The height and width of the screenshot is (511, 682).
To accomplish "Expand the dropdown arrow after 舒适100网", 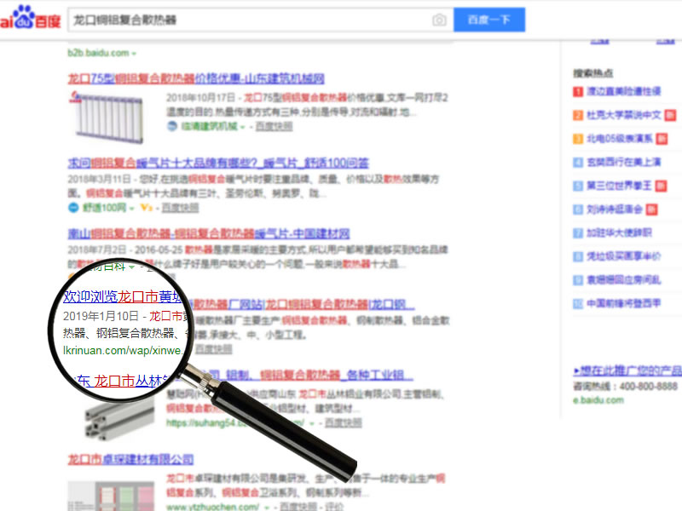I will pyautogui.click(x=131, y=208).
